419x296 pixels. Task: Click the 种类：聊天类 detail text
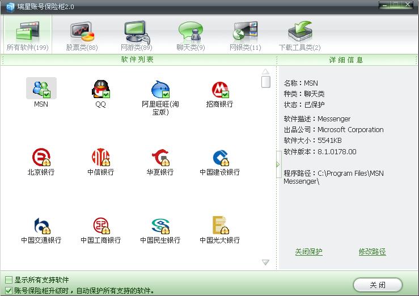pyautogui.click(x=304, y=94)
